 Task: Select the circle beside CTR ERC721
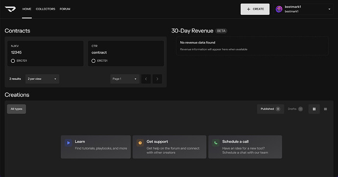pyautogui.click(x=94, y=61)
